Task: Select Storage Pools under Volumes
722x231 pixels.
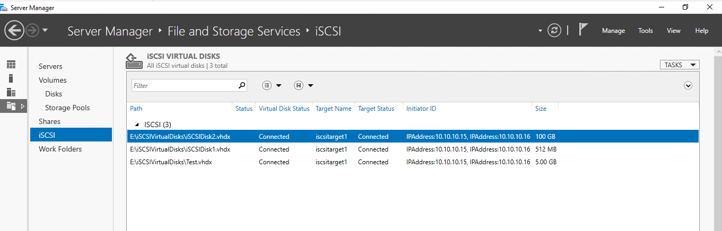Action: tap(67, 108)
